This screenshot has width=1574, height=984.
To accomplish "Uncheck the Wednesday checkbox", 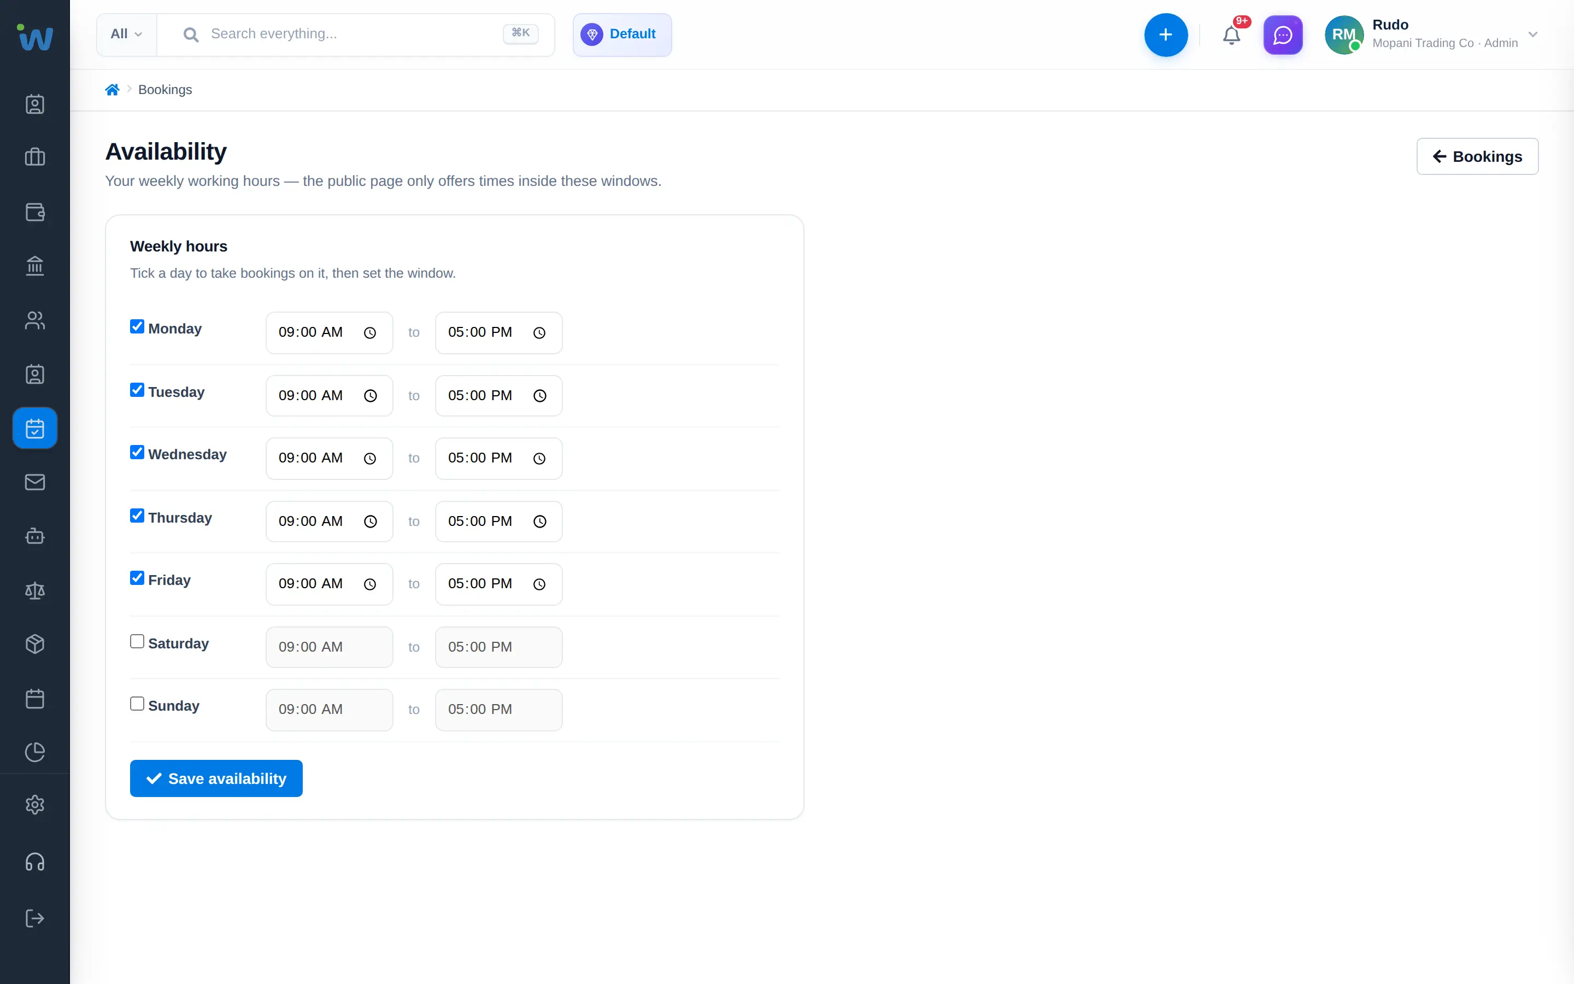I will (137, 452).
